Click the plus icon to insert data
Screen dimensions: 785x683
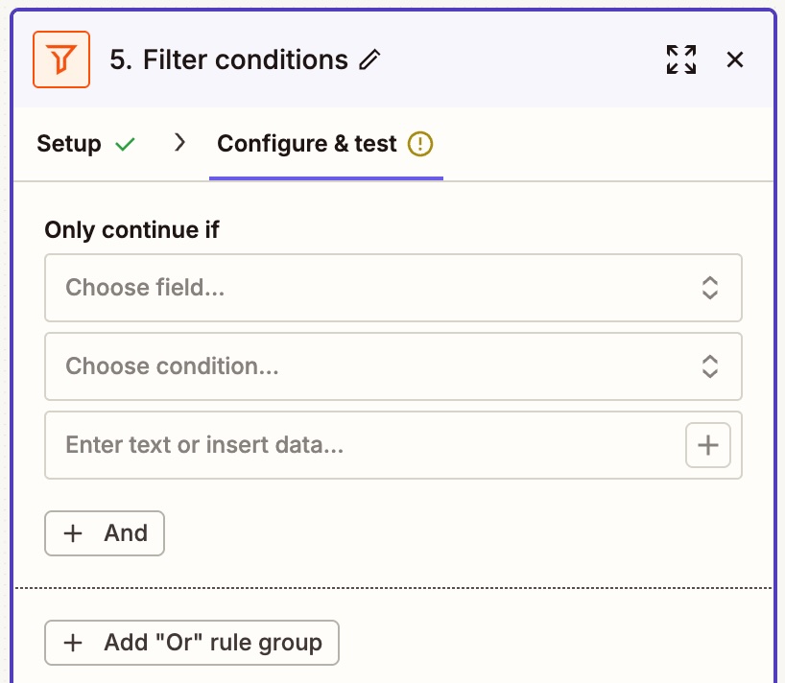[x=707, y=444]
